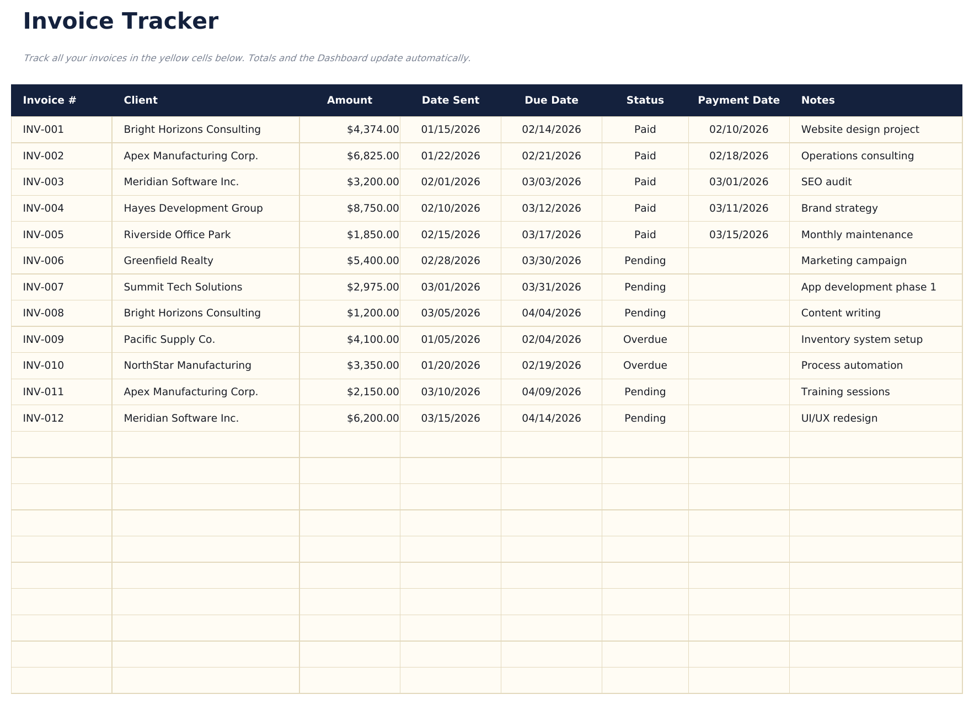This screenshot has height=705, width=974.
Task: Select the Pending status of Summit Tech Solutions
Action: click(x=645, y=287)
